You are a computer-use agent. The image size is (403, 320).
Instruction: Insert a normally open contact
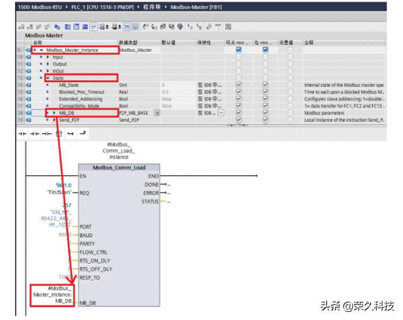point(23,133)
